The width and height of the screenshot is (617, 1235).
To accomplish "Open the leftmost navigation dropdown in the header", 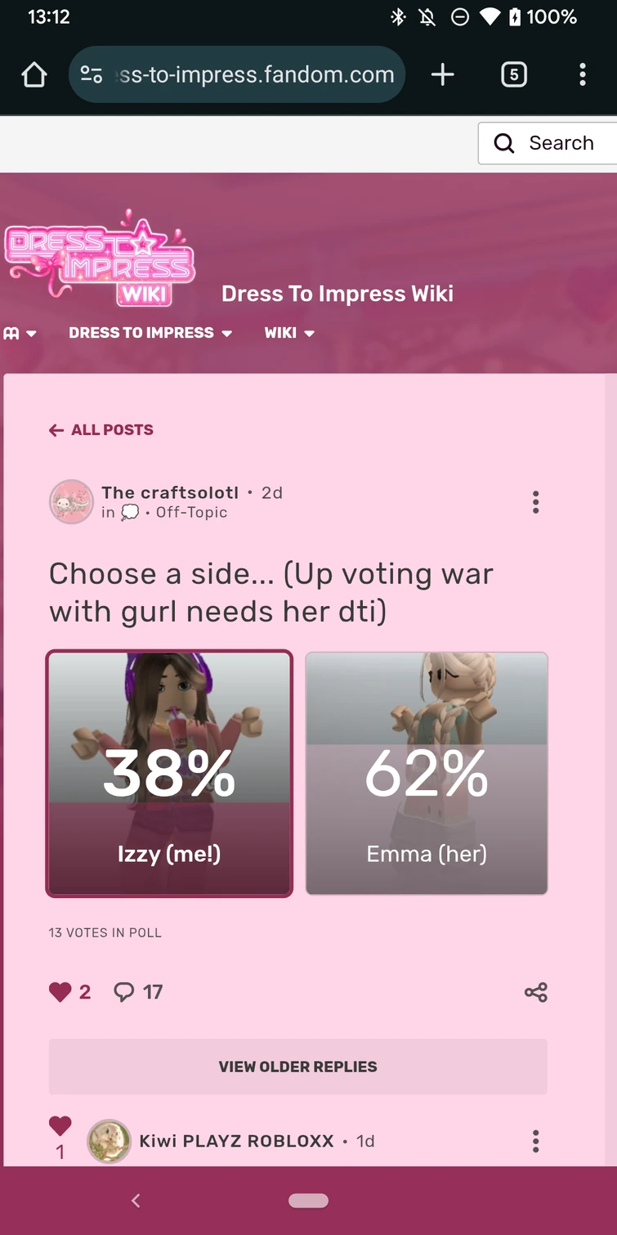I will (x=20, y=333).
